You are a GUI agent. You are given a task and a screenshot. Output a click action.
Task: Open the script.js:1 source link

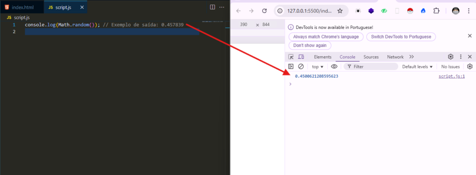point(451,76)
